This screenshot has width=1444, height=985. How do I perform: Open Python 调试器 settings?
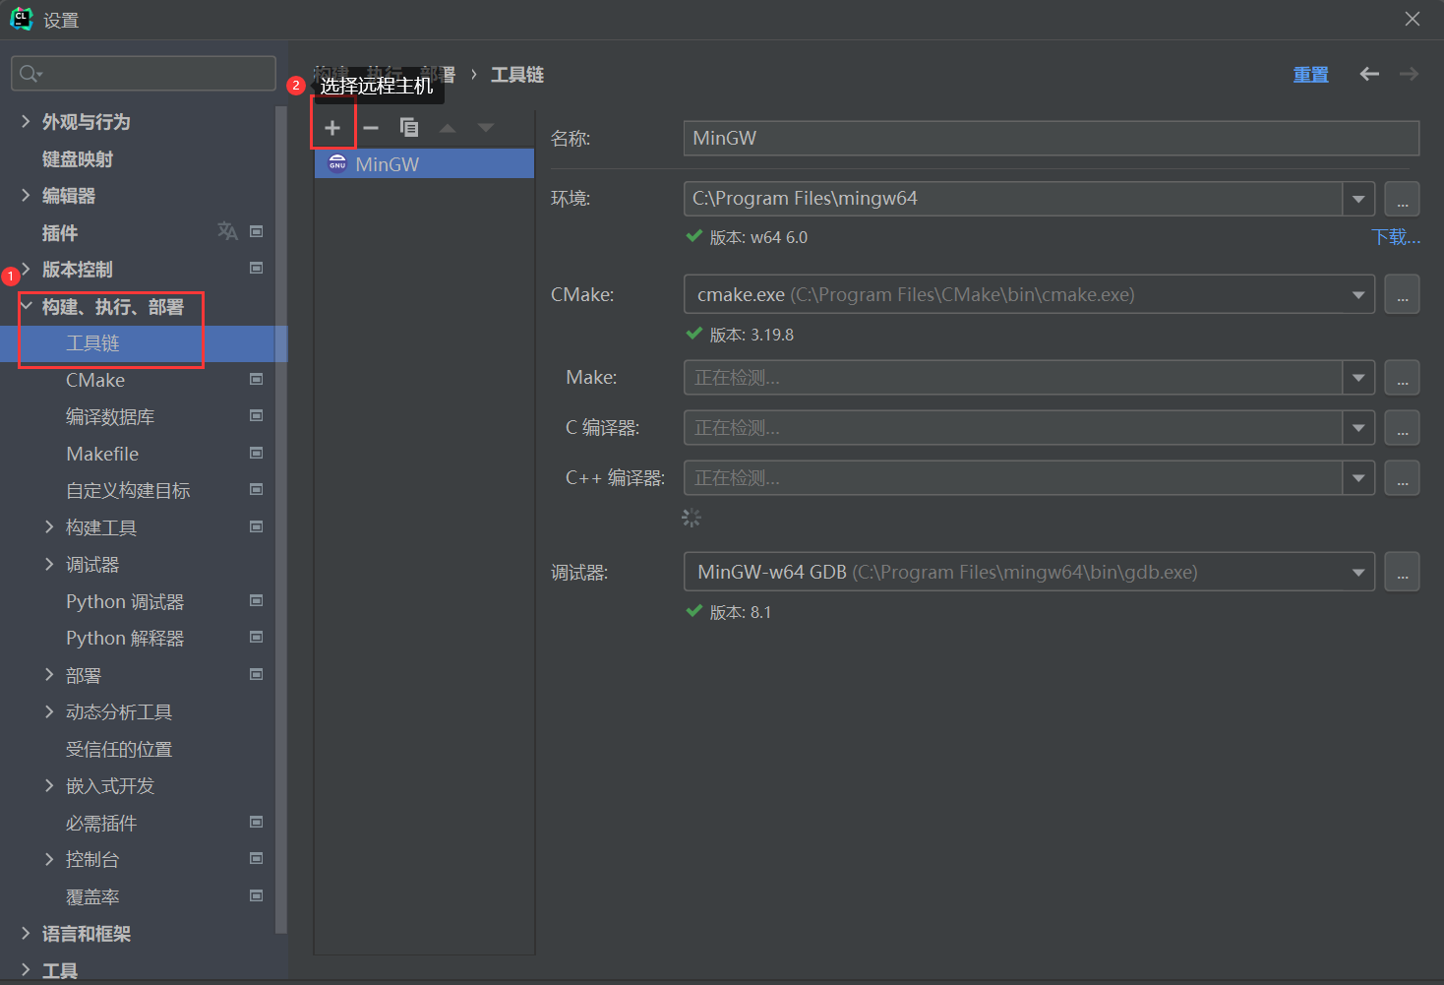click(x=125, y=601)
